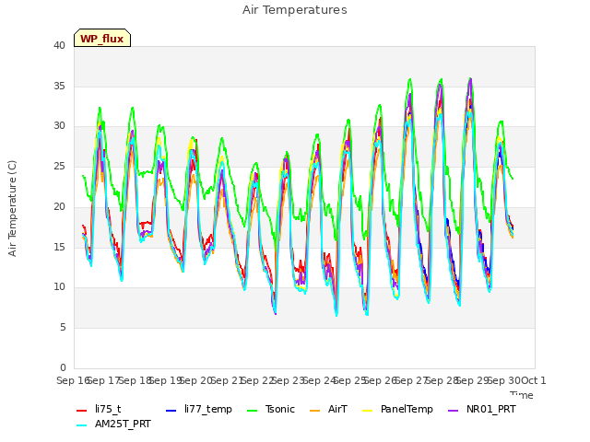The width and height of the screenshot is (590, 442).
Task: Click the 25 y-axis tick label
Action: click(59, 167)
